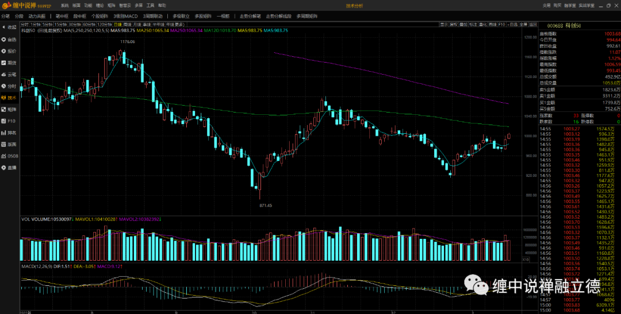Switch to 120分钟 period tab
This screenshot has width=621, height=314.
pyautogui.click(x=105, y=25)
